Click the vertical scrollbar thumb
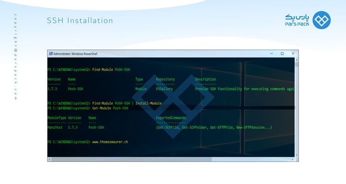This screenshot has width=346, height=184. coord(297,64)
